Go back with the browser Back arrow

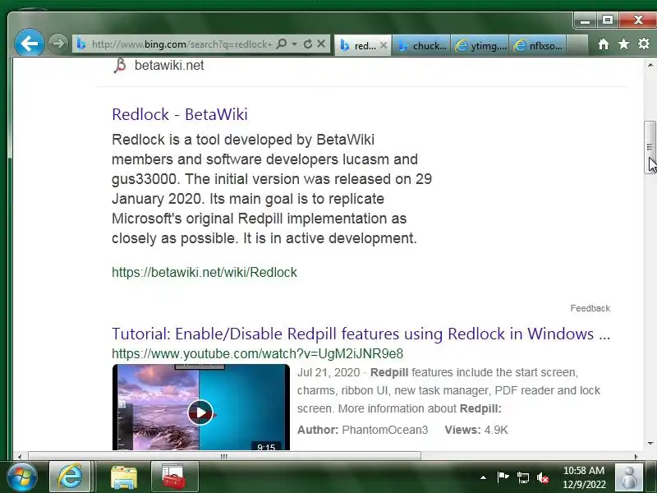[29, 44]
